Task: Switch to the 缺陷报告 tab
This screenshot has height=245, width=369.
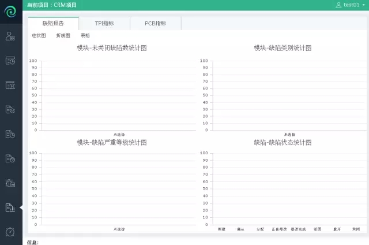Action: point(53,23)
